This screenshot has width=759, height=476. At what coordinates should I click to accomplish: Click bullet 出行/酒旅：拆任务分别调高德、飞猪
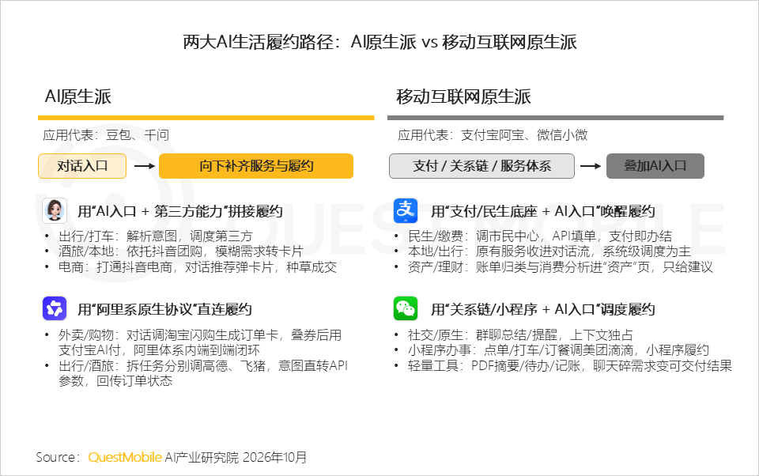[x=203, y=373]
